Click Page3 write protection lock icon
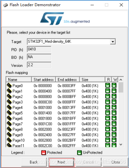Screen dimensions: 129x168 (114, 102)
